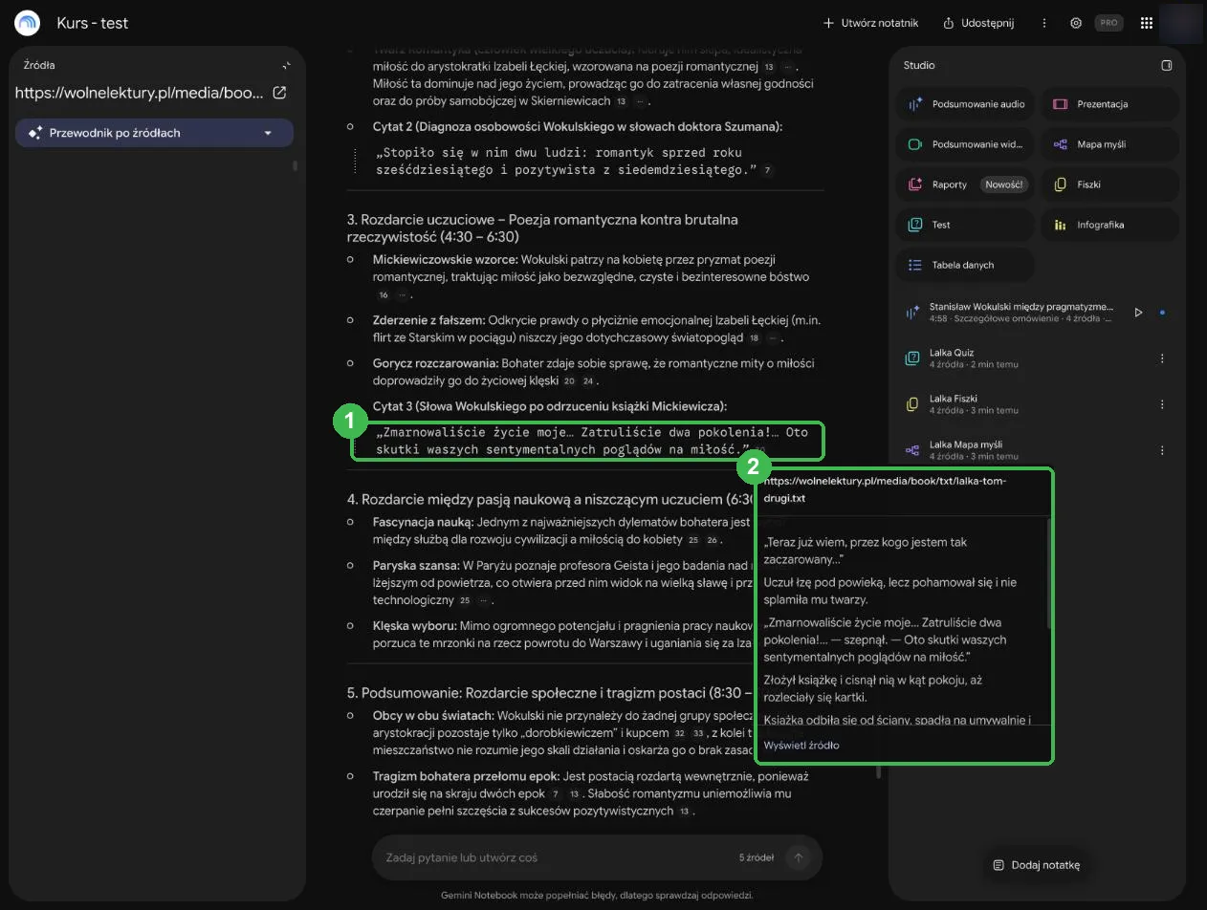This screenshot has height=910, width=1207.
Task: Click the sources panel scrollbar
Action: coord(295,165)
